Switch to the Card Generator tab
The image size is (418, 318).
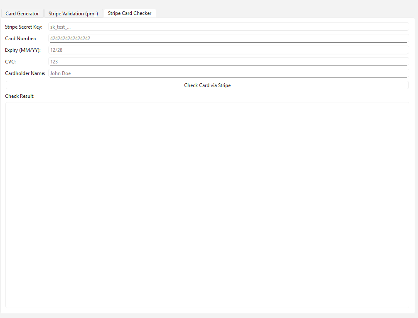tap(22, 14)
